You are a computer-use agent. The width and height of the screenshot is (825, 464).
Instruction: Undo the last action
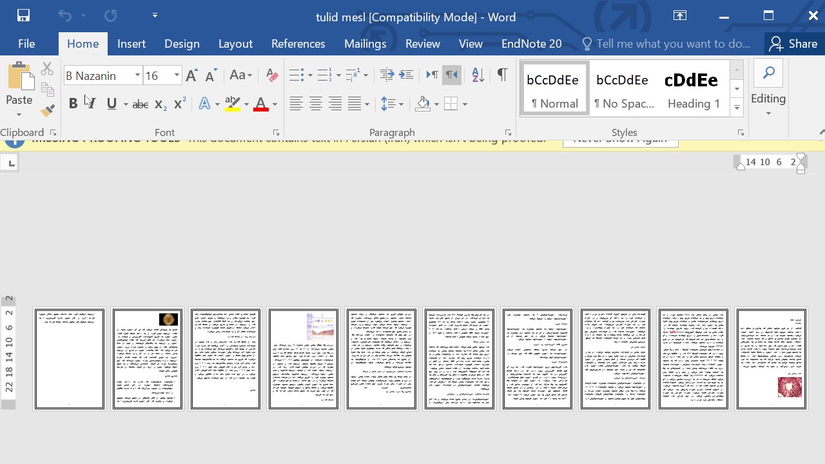[x=64, y=15]
